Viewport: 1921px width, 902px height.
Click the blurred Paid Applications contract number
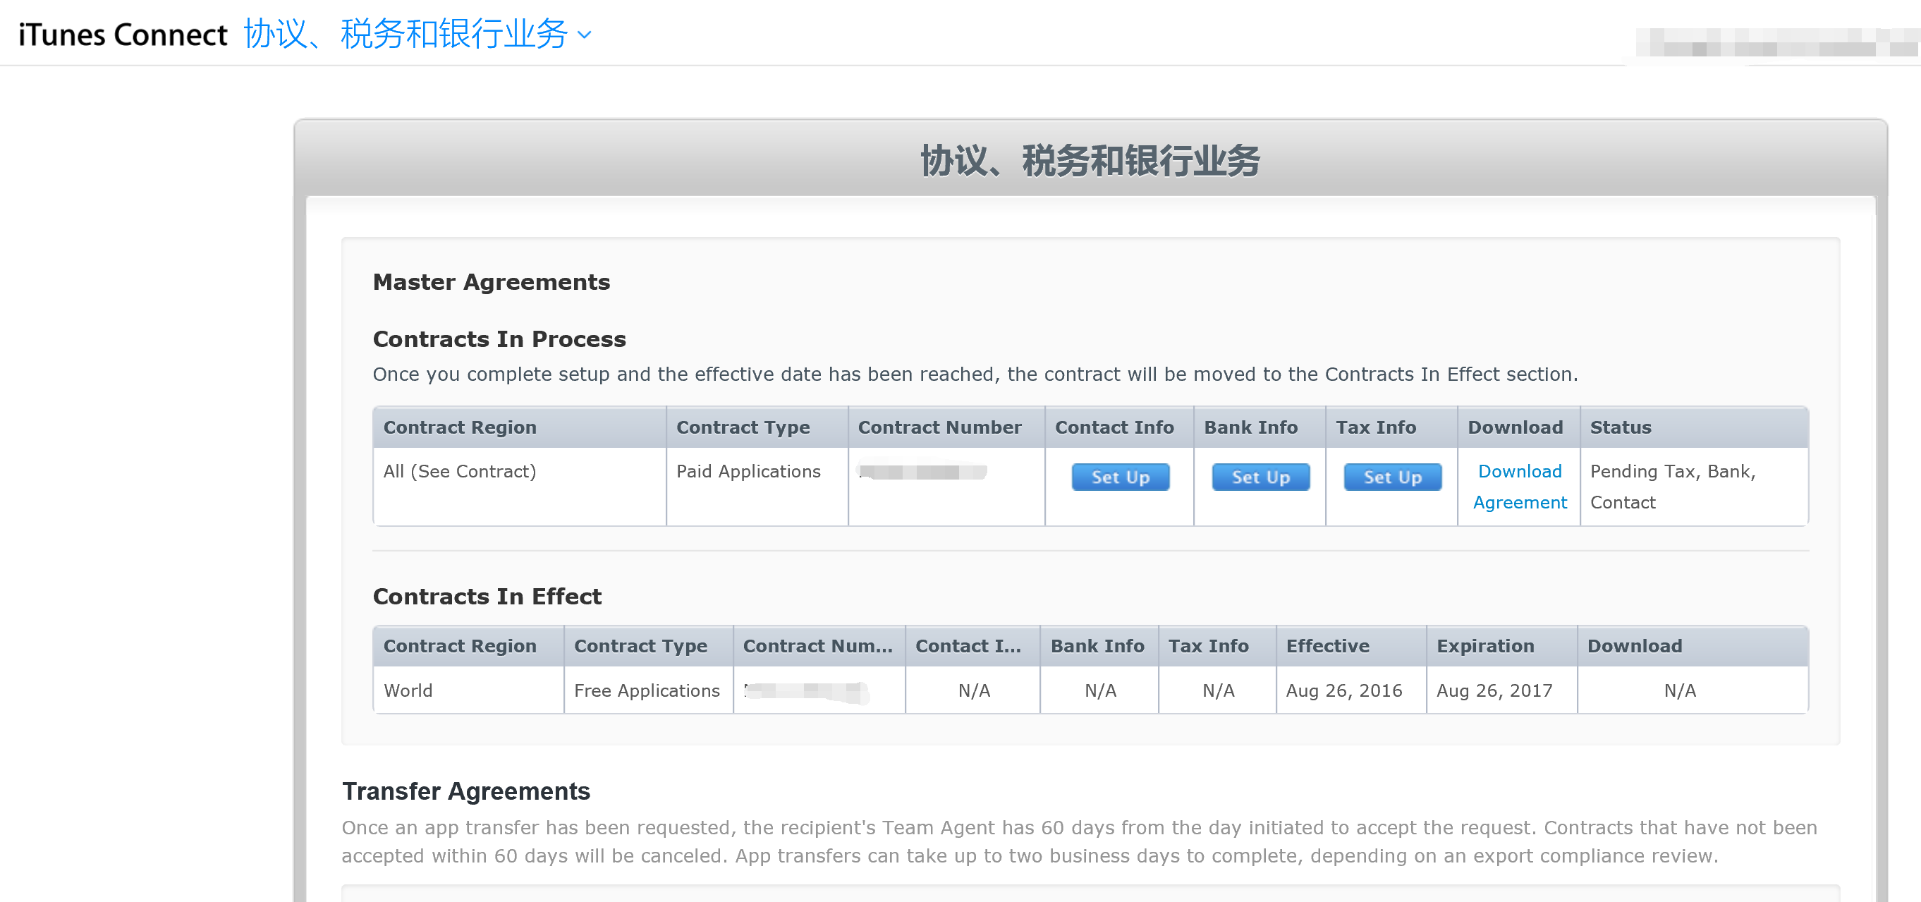(922, 471)
